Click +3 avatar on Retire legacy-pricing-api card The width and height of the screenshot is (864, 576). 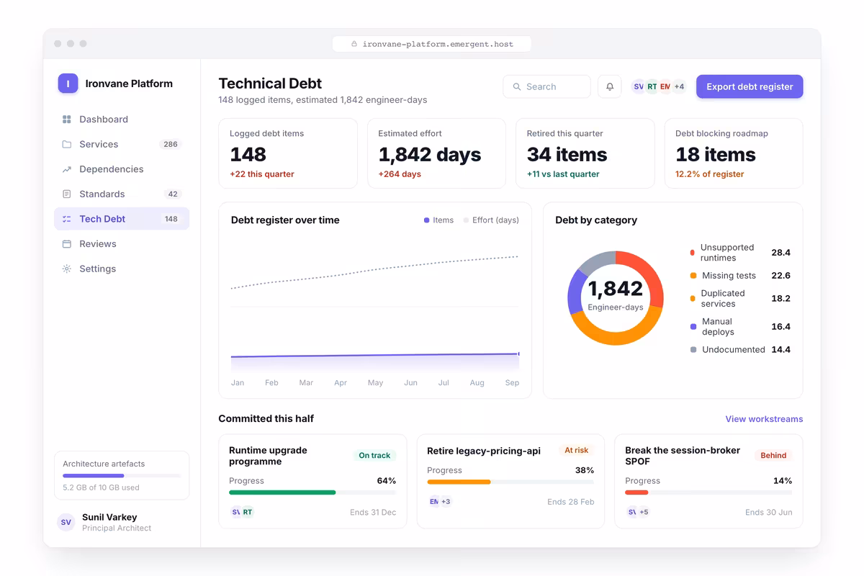click(x=446, y=501)
